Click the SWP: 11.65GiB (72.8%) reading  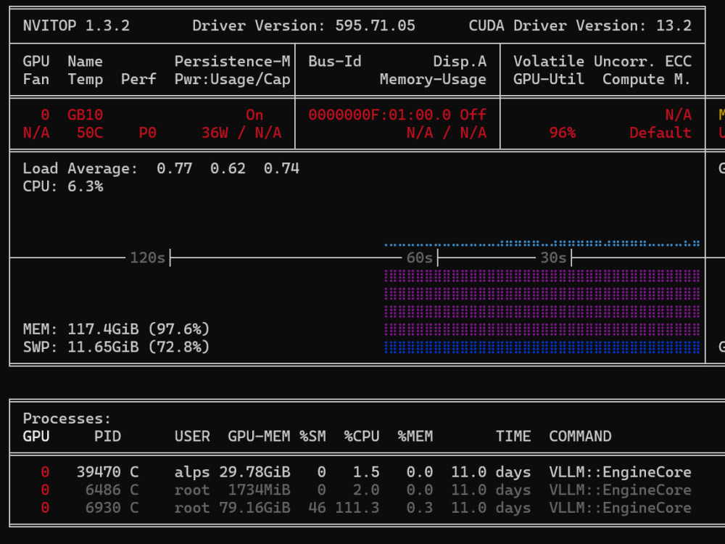pyautogui.click(x=116, y=347)
